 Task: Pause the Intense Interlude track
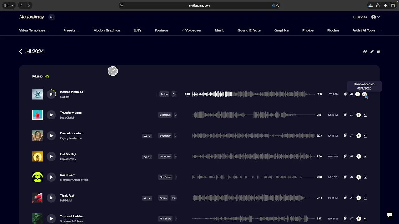pyautogui.click(x=51, y=94)
